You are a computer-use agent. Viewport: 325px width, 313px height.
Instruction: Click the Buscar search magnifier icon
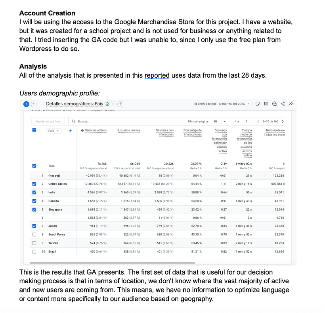[73, 121]
